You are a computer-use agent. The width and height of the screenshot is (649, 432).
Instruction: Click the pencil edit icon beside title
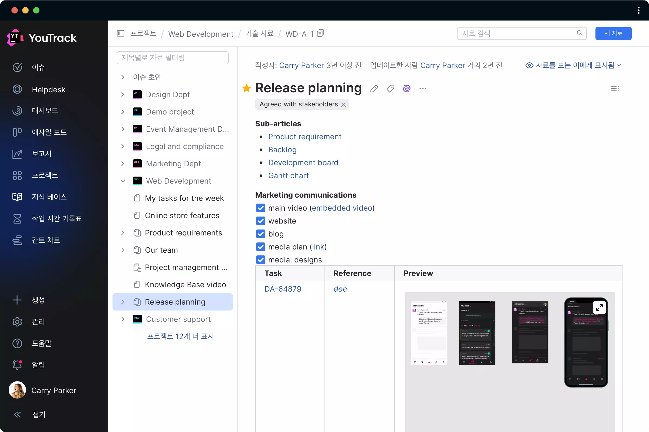374,89
